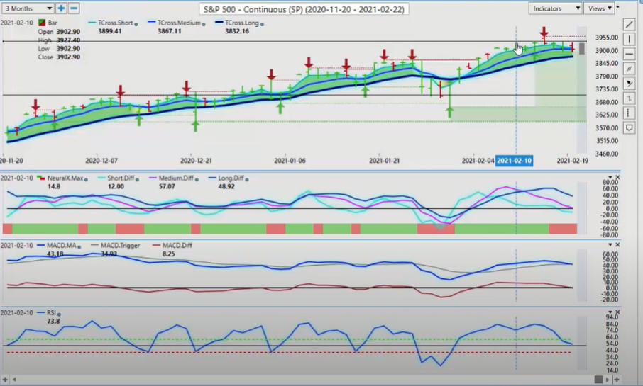This screenshot has height=386, width=643.
Task: Select the dotted vertical line tool
Action: (x=629, y=113)
